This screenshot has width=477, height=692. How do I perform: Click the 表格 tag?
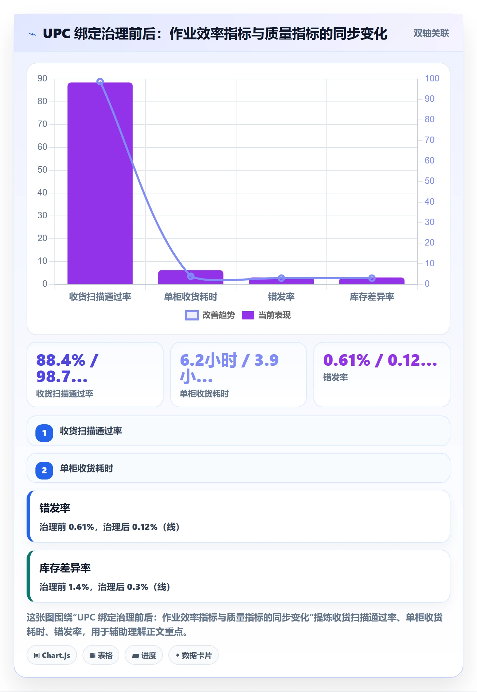(x=101, y=655)
